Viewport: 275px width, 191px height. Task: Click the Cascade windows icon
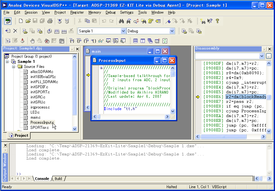(150, 41)
